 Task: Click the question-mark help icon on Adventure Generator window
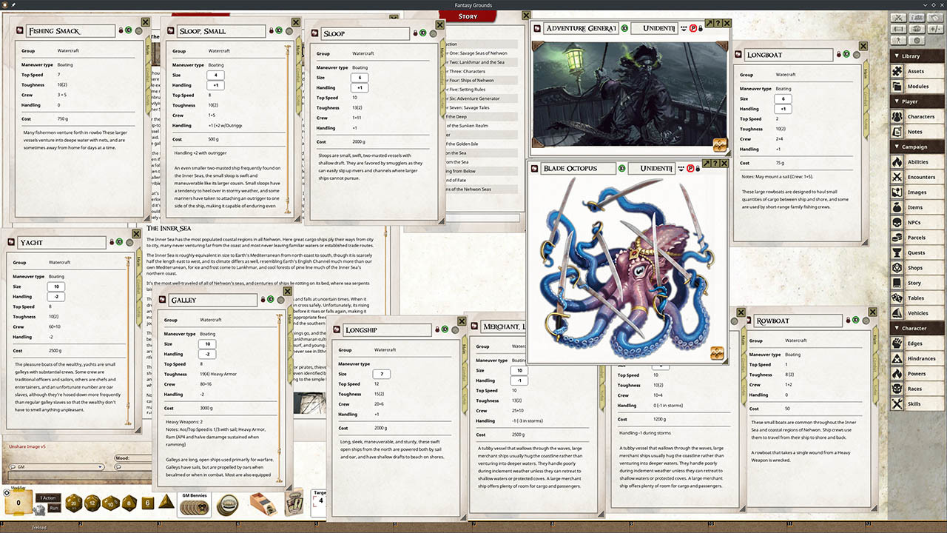tap(718, 23)
